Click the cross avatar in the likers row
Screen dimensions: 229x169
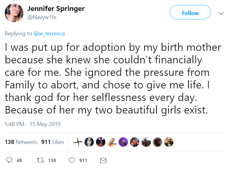point(78,142)
